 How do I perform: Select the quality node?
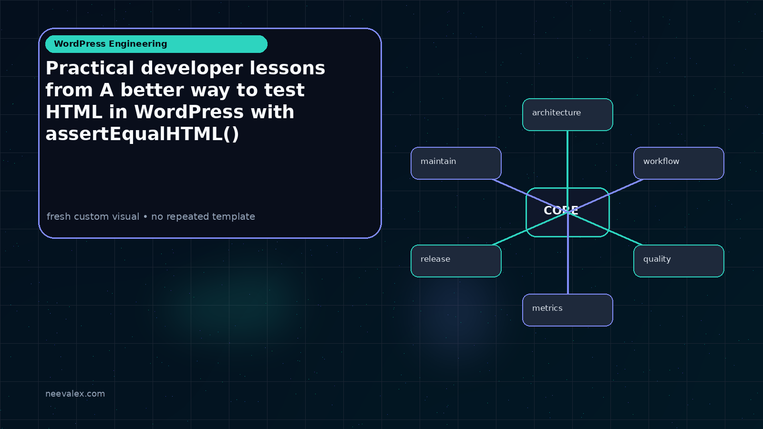click(679, 261)
